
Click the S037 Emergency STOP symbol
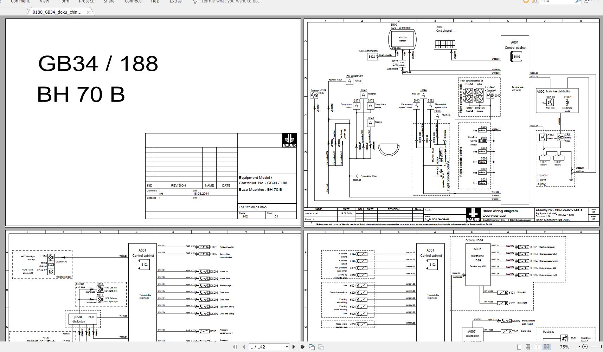(314, 95)
